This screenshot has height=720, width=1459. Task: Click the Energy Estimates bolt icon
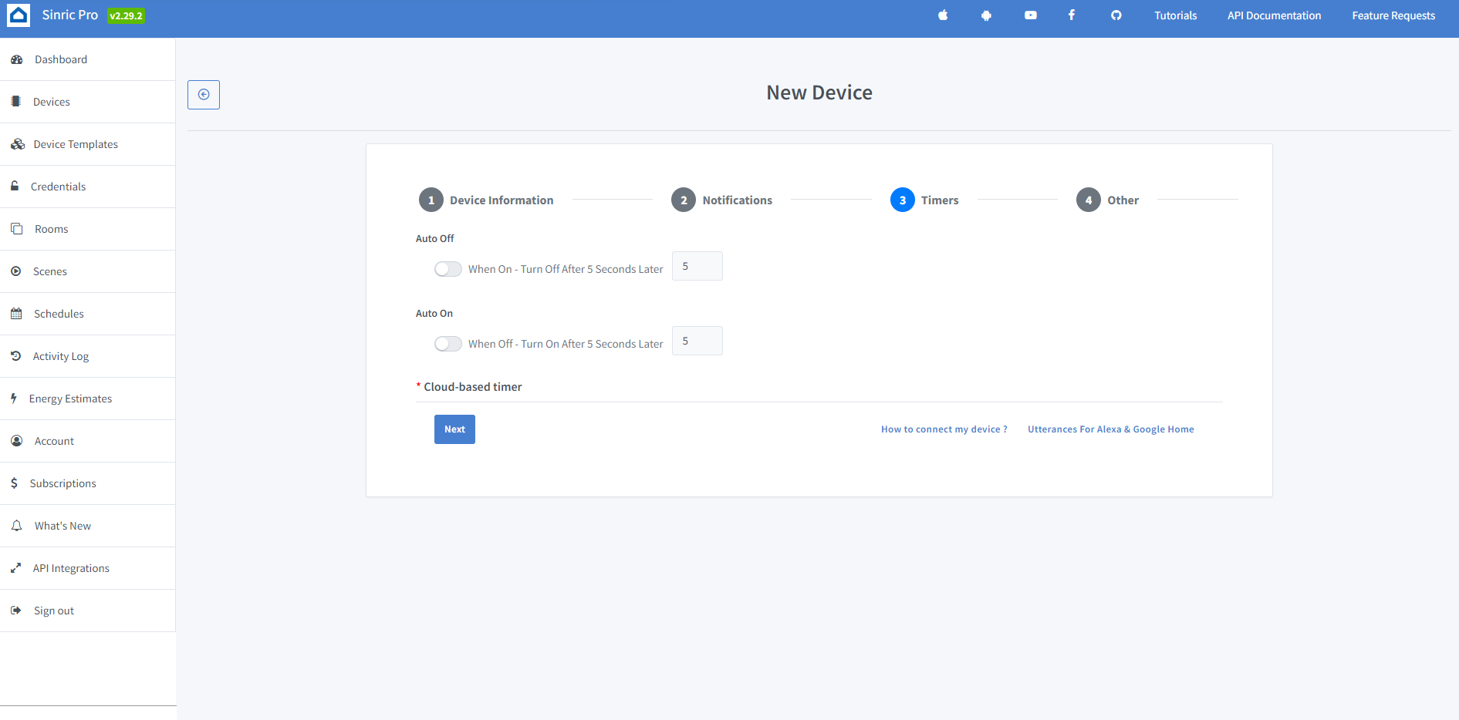(14, 399)
